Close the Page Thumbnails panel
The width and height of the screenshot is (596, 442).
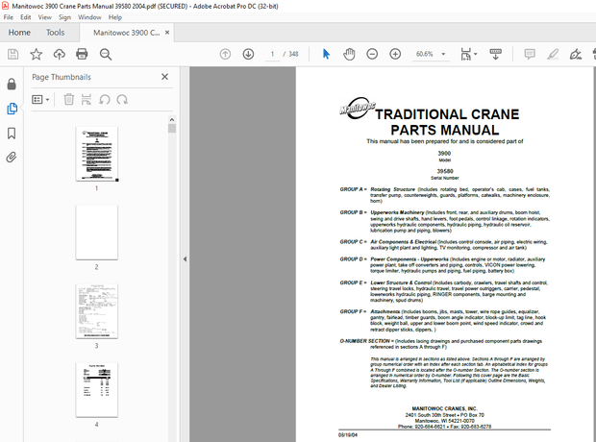tap(164, 77)
